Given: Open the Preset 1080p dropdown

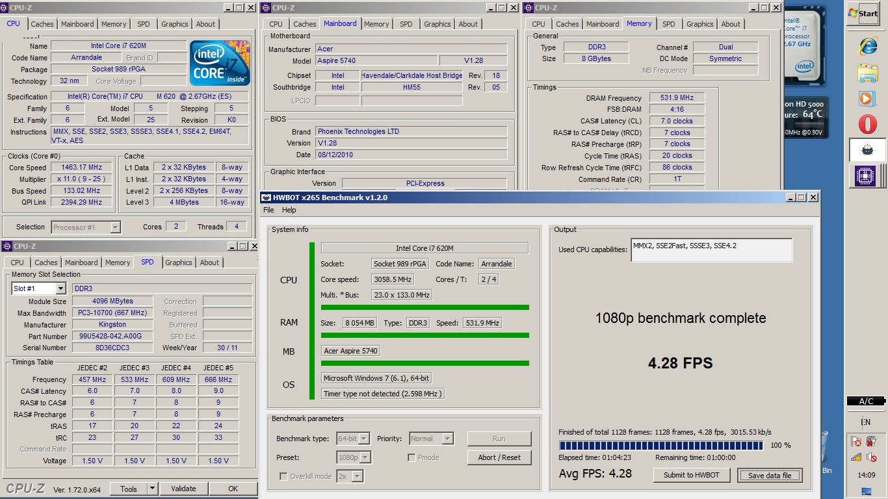Looking at the screenshot, I should 354,457.
